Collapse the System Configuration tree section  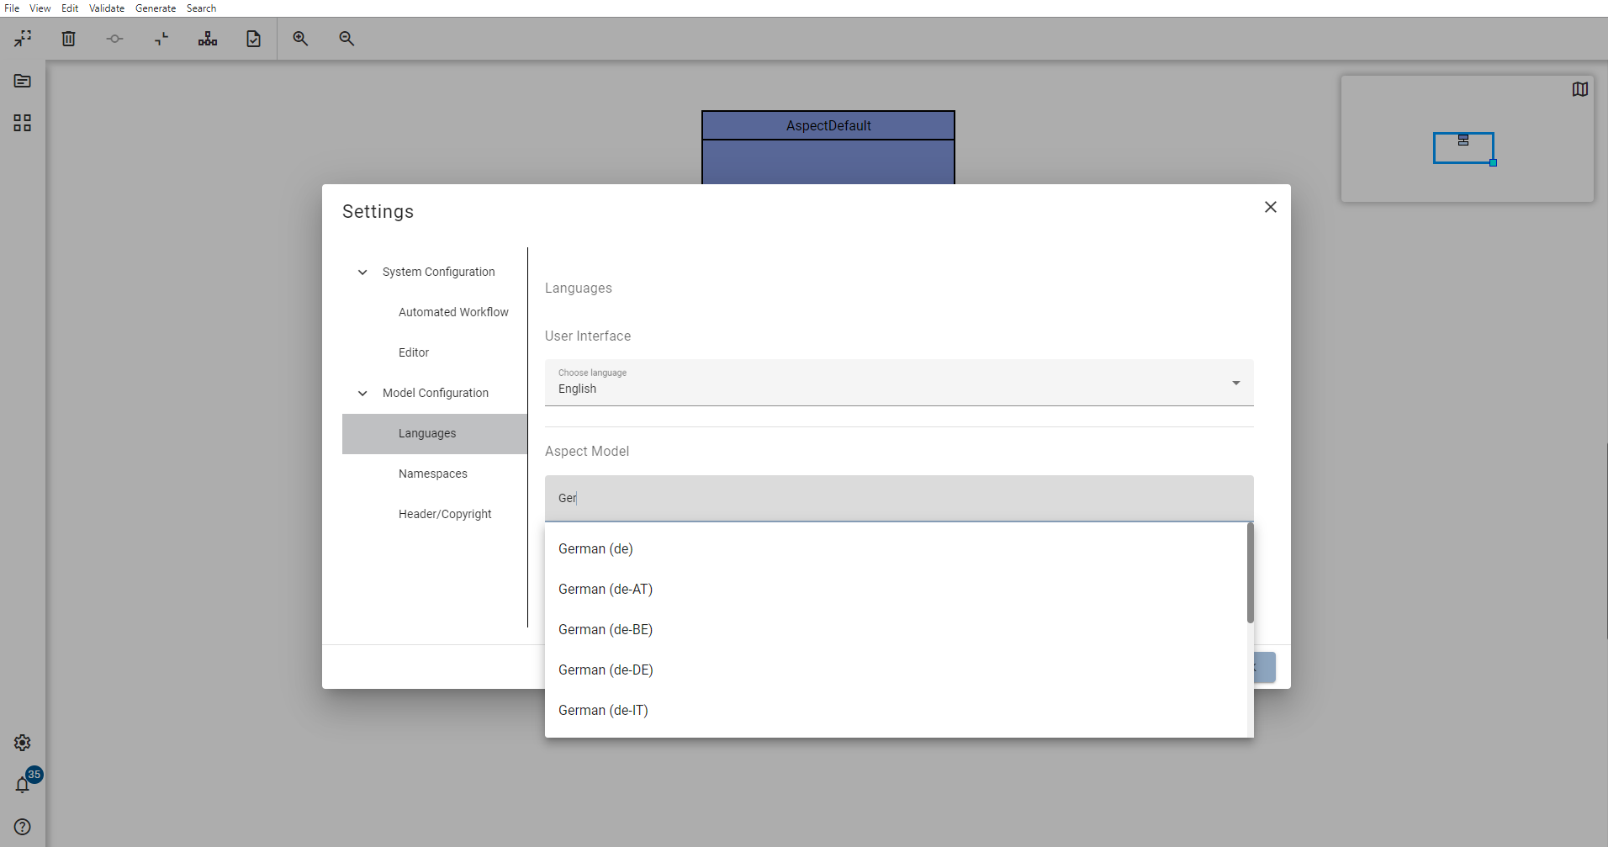tap(362, 273)
